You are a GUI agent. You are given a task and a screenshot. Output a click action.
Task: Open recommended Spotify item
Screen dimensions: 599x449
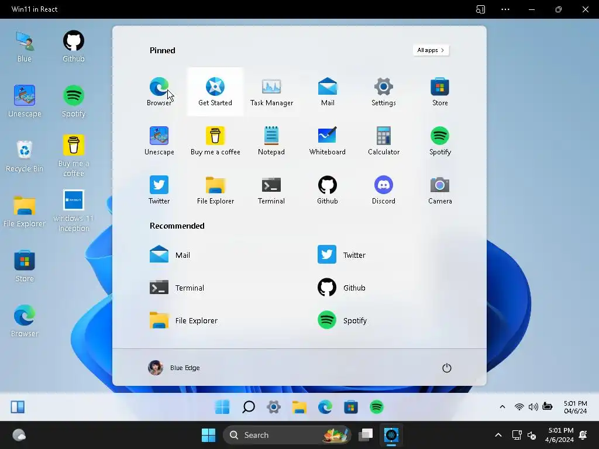[x=342, y=320]
